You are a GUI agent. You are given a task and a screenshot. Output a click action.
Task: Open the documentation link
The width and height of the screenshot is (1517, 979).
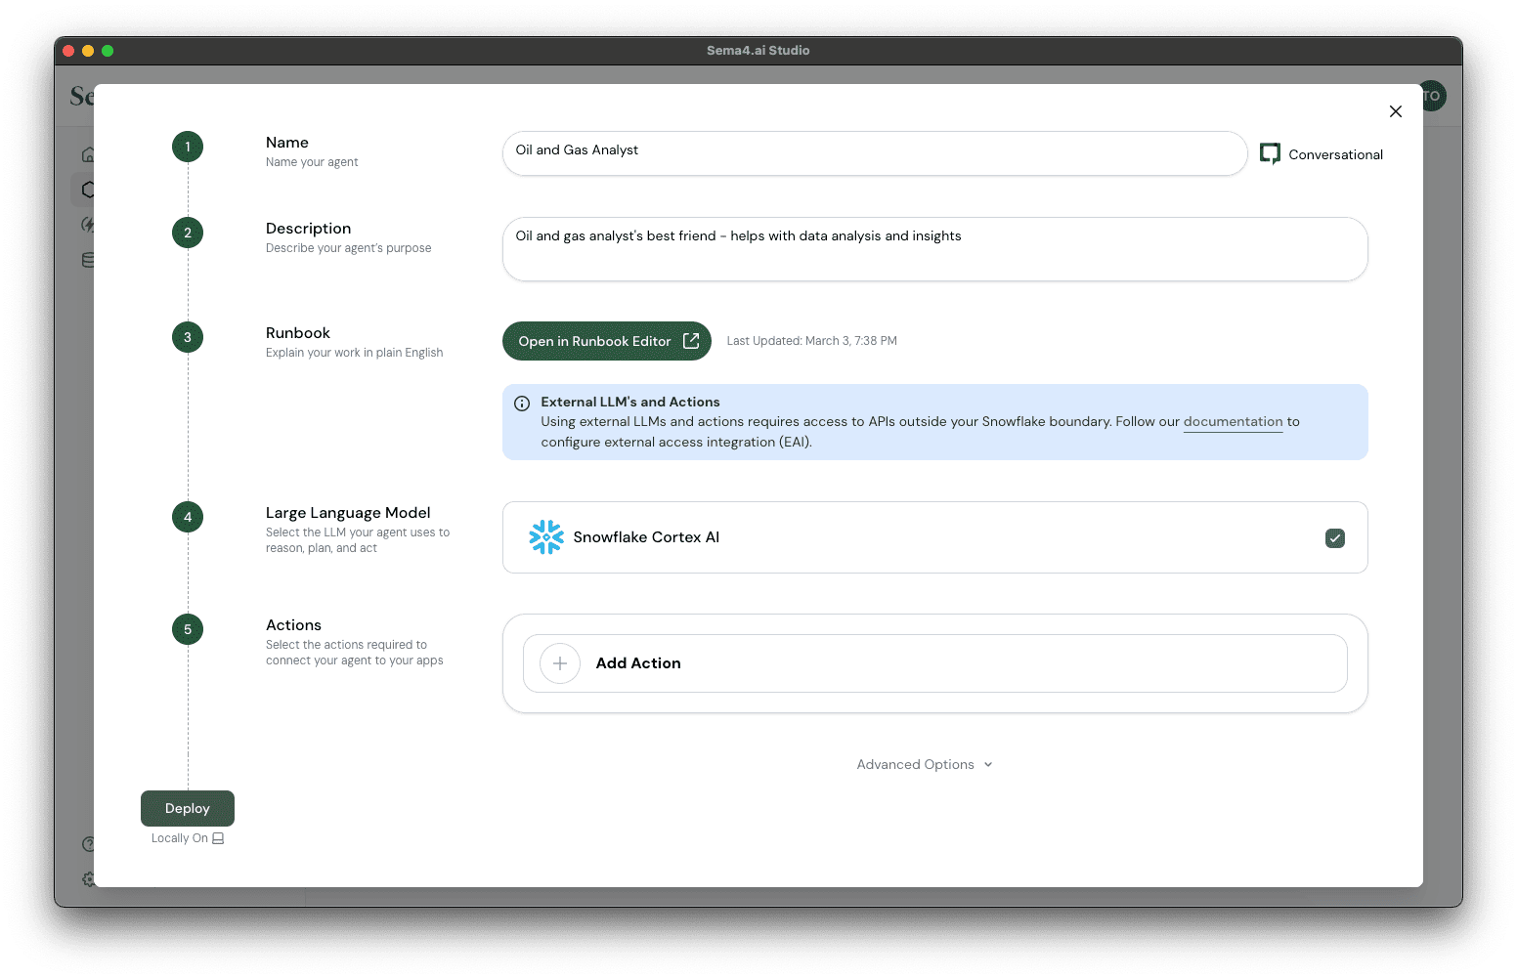click(x=1233, y=422)
